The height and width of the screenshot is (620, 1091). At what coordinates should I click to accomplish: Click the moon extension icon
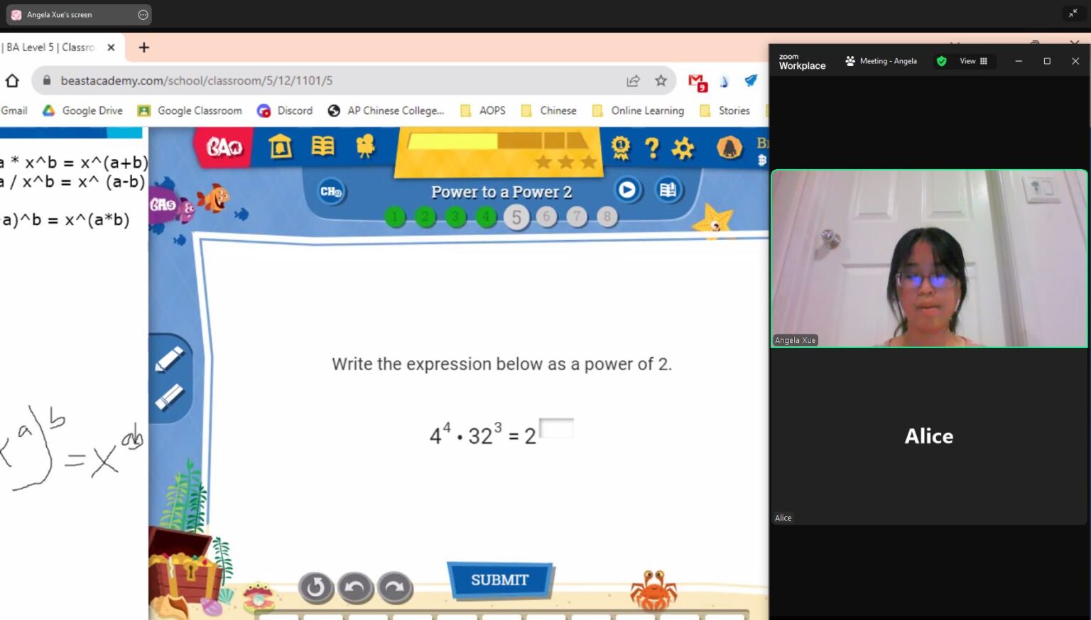[x=724, y=81]
